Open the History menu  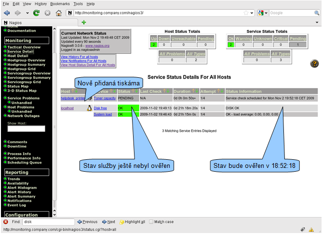tap(40, 4)
